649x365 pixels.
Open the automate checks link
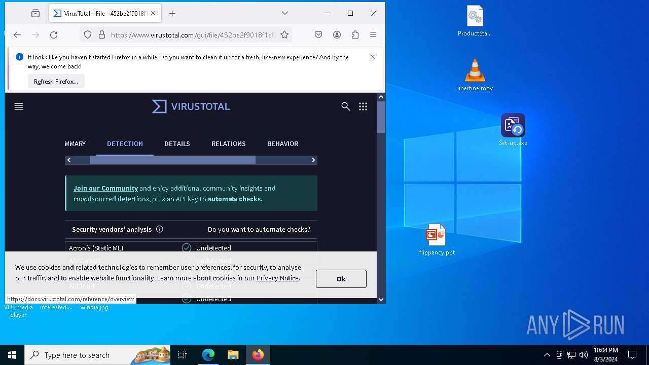235,199
